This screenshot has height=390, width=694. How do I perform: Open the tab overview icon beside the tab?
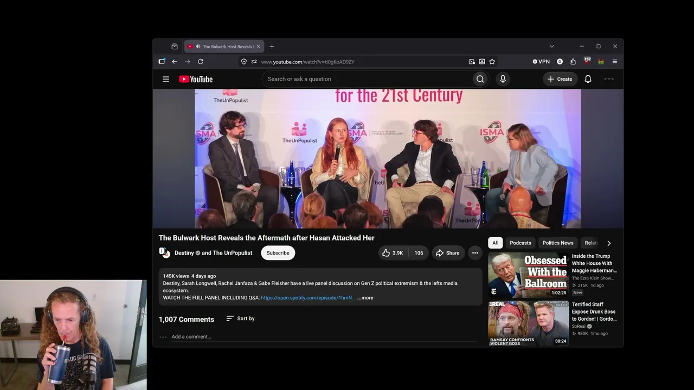point(175,47)
